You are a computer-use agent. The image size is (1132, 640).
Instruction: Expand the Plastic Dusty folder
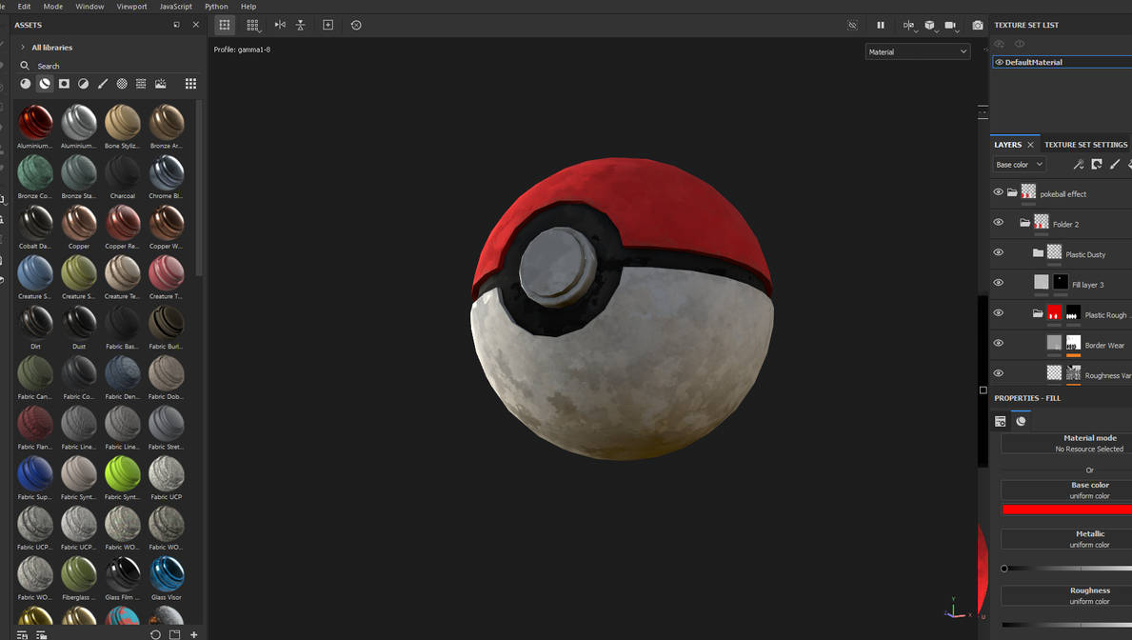tap(1038, 252)
